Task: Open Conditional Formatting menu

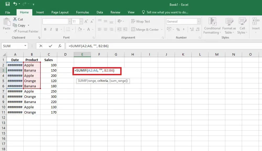Action: coord(212,26)
